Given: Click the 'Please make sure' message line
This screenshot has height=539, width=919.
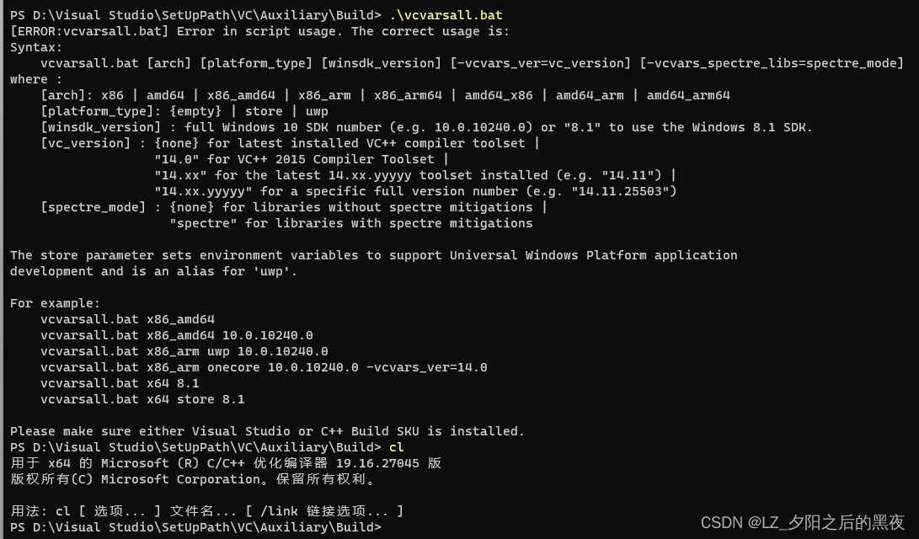Looking at the screenshot, I should pos(267,431).
